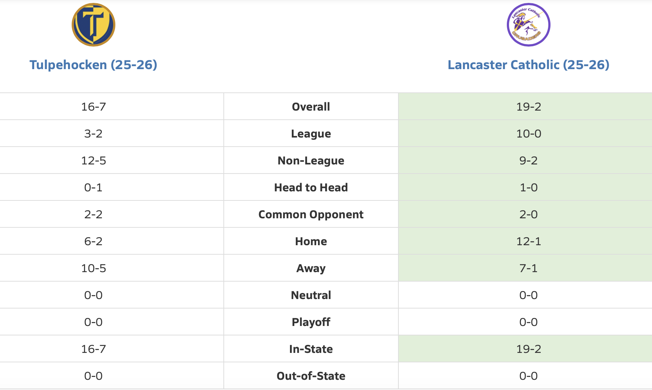Select the Non-League row label
Image resolution: width=652 pixels, height=390 pixels.
311,160
